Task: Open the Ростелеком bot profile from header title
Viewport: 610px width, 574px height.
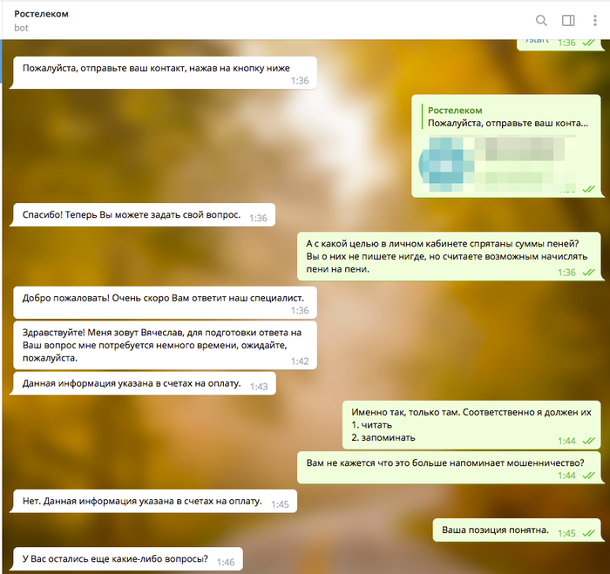Action: tap(42, 14)
